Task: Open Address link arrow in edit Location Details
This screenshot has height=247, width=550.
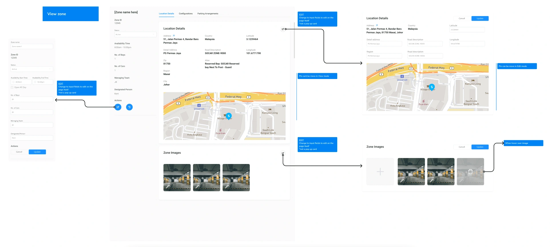Action: pyautogui.click(x=377, y=25)
